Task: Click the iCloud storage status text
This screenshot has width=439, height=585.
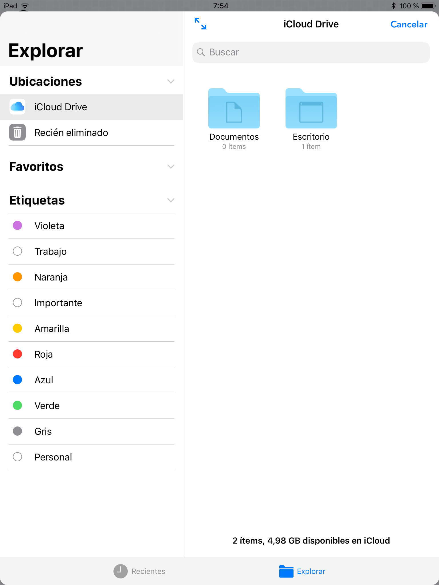Action: pyautogui.click(x=311, y=541)
